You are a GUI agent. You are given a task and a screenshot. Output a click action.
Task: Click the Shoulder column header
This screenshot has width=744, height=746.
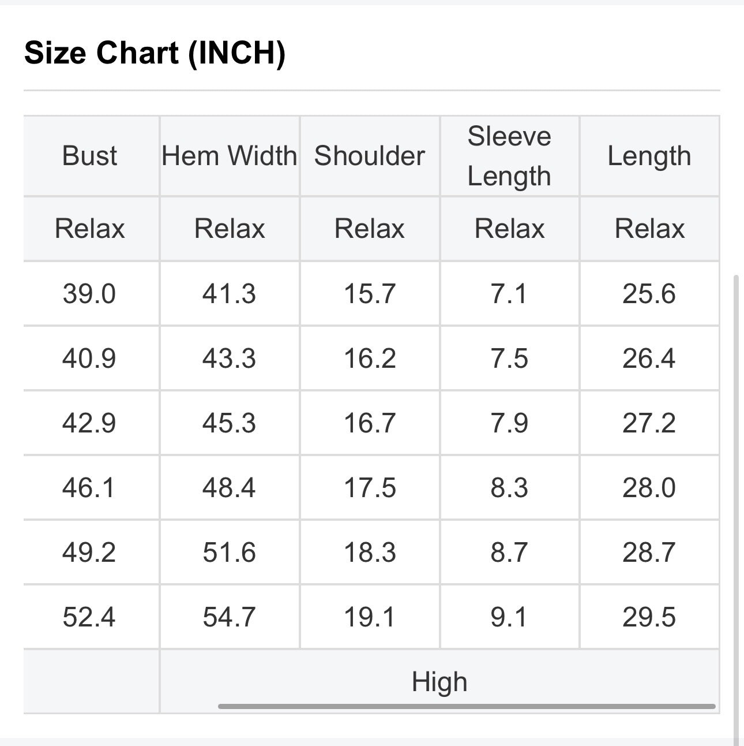[370, 156]
